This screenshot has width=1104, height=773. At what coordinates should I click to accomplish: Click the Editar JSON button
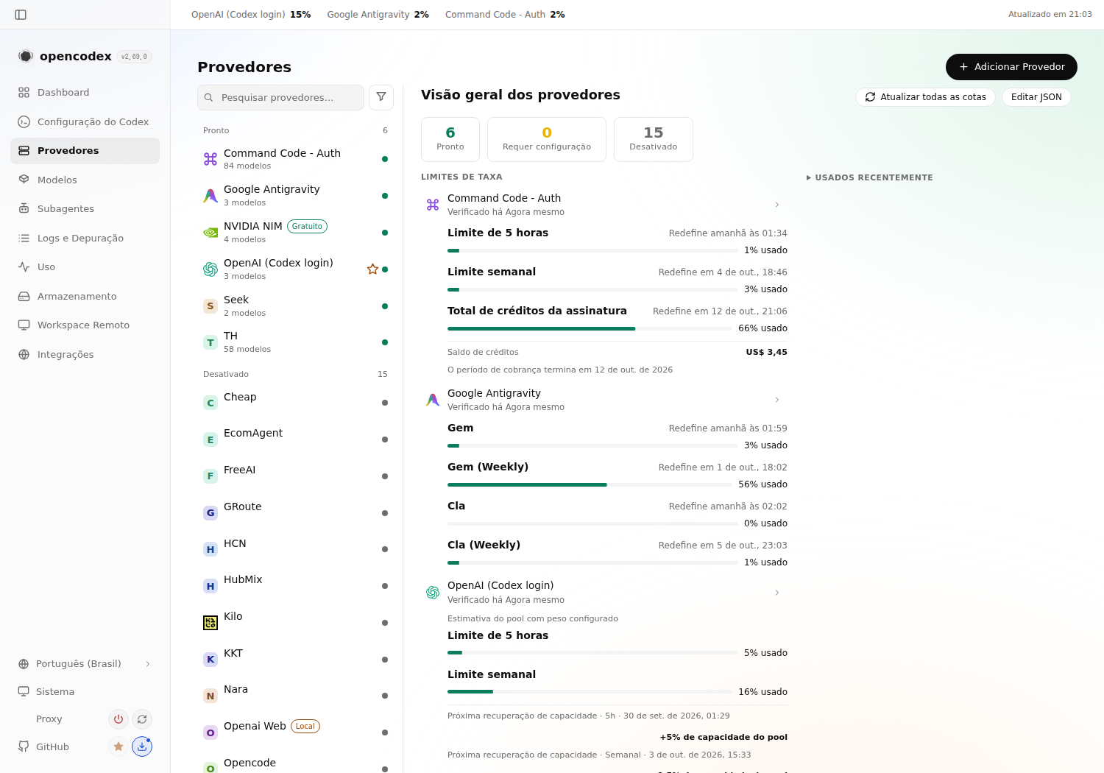click(x=1036, y=97)
